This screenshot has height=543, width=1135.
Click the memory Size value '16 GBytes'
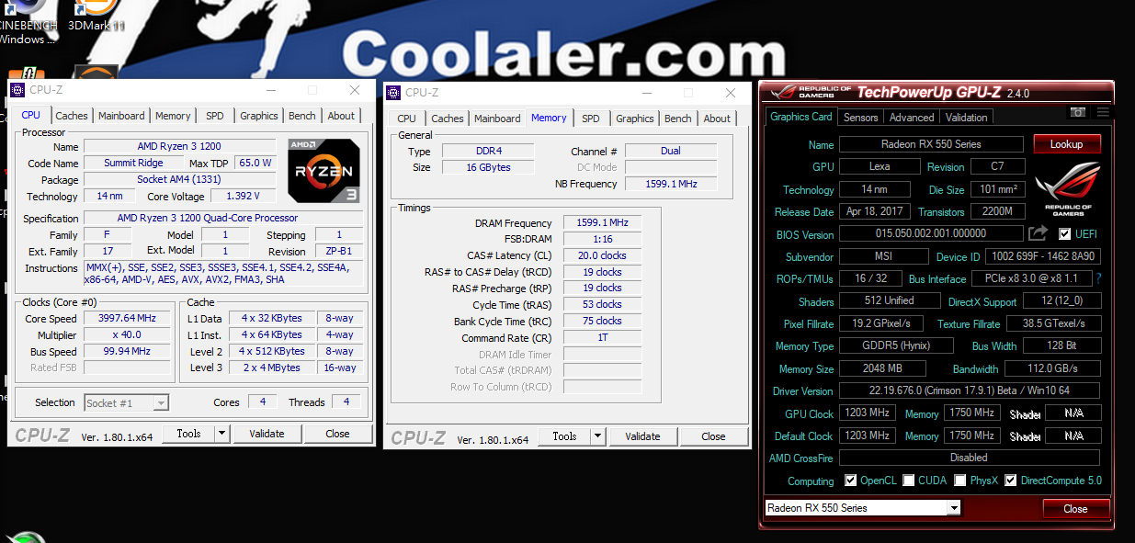pos(490,167)
